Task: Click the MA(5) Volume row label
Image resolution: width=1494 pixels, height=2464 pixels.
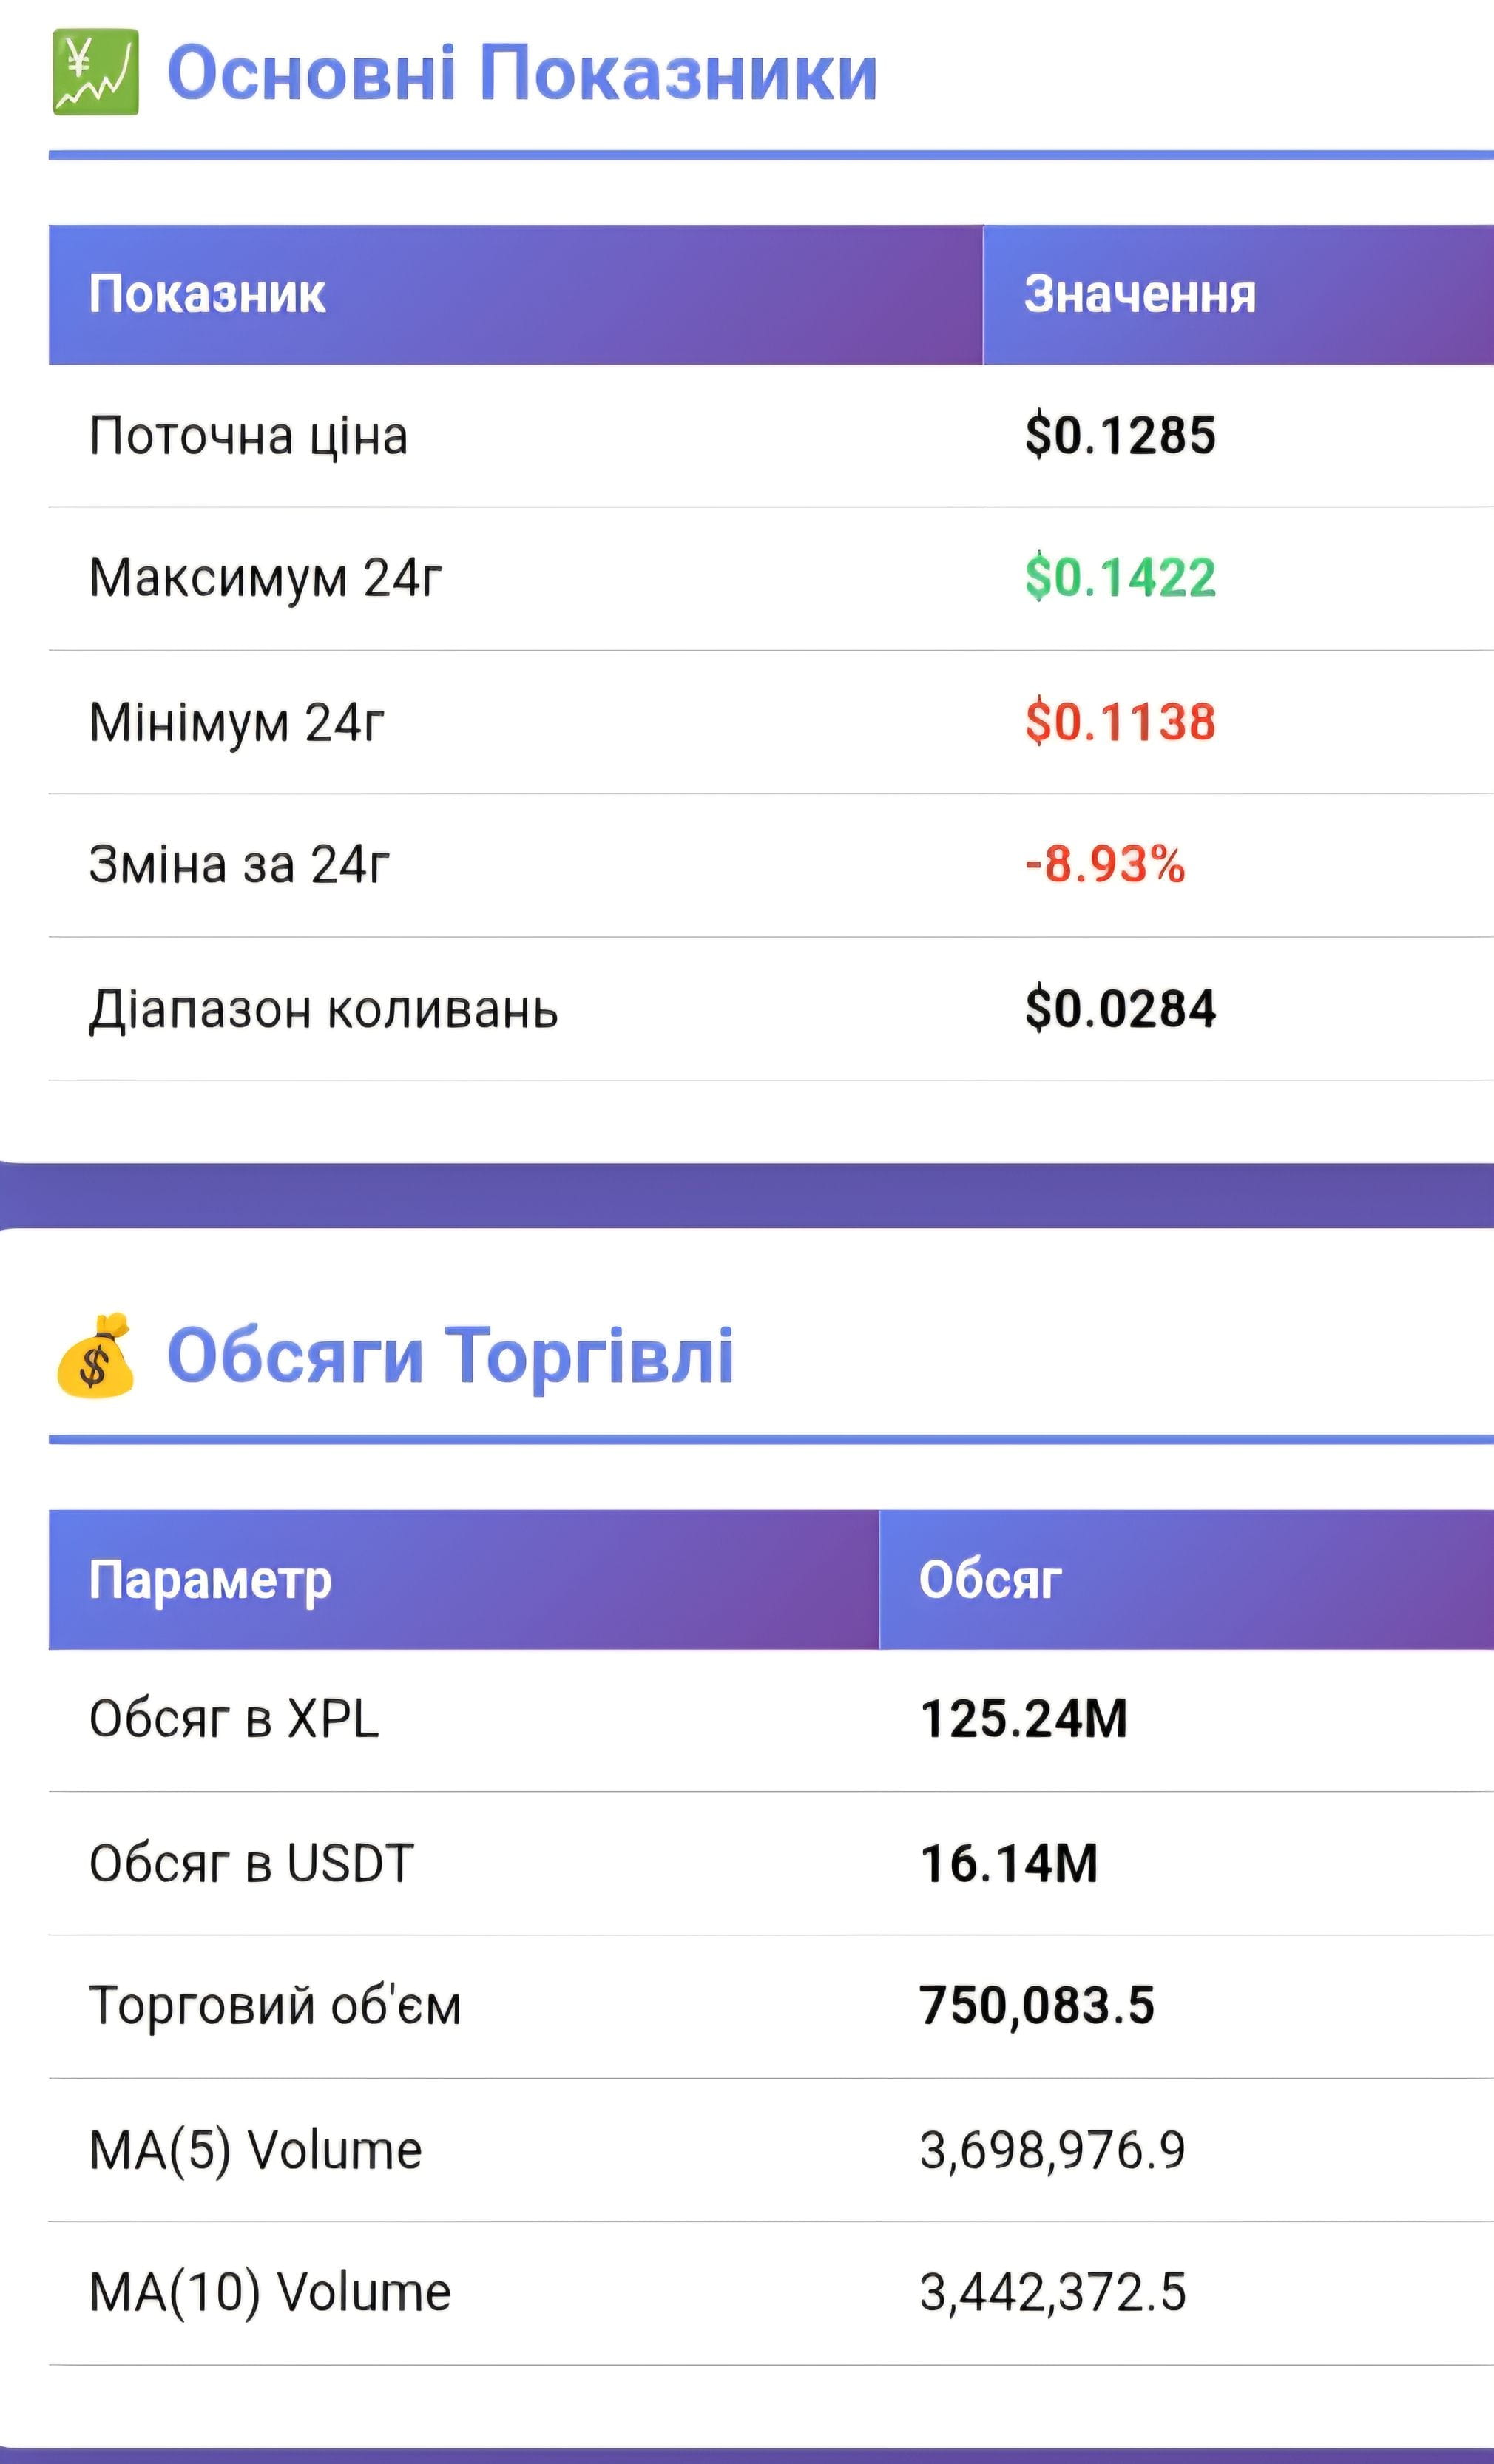Action: pyautogui.click(x=255, y=2150)
